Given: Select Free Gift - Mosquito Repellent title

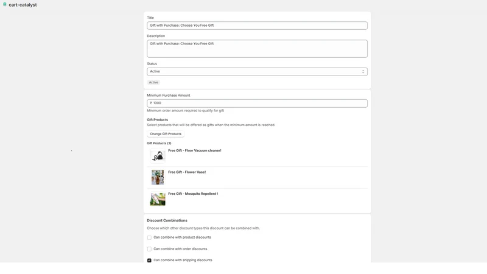Looking at the screenshot, I should tap(193, 194).
